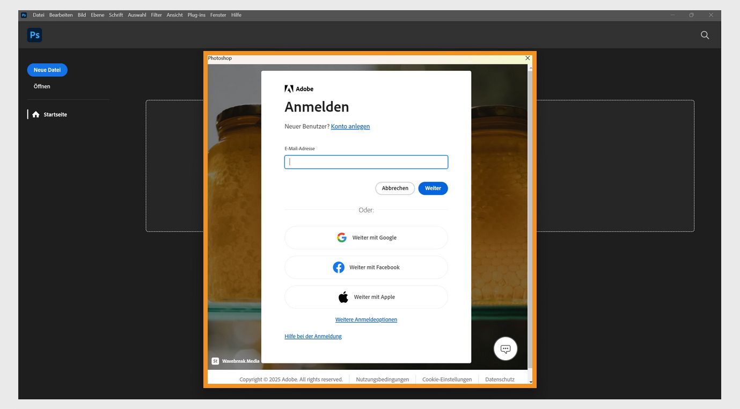This screenshot has width=740, height=409.
Task: Minimize the Photoshop main window
Action: (x=672, y=15)
